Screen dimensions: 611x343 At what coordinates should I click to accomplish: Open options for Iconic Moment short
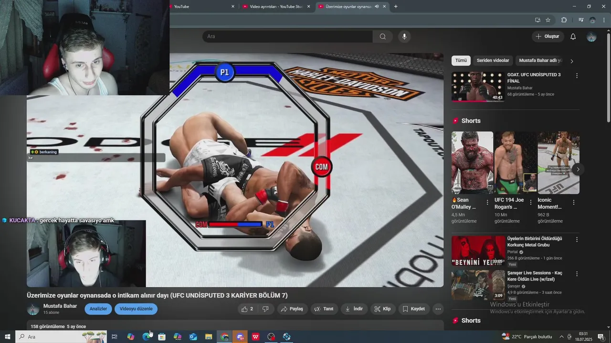pyautogui.click(x=574, y=202)
